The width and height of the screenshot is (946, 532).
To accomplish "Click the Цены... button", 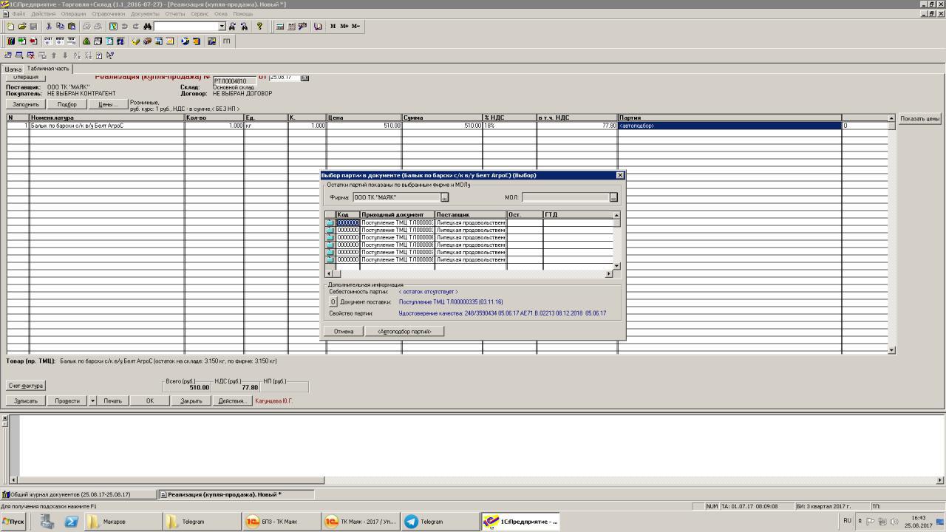I will pos(108,104).
